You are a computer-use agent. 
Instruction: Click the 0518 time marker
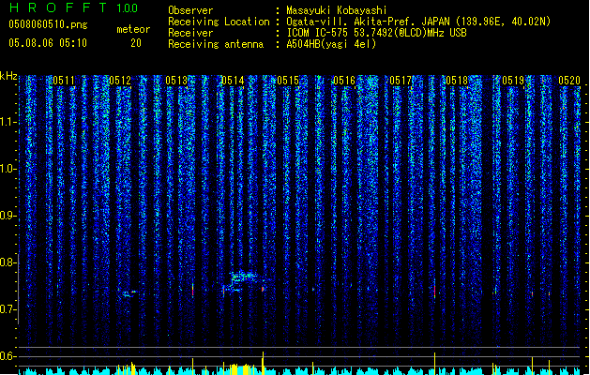coord(457,81)
